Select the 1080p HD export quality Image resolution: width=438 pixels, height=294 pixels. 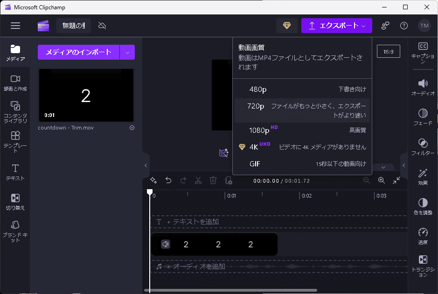pos(302,130)
